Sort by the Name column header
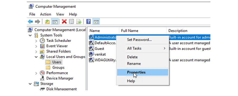 tap(103, 31)
